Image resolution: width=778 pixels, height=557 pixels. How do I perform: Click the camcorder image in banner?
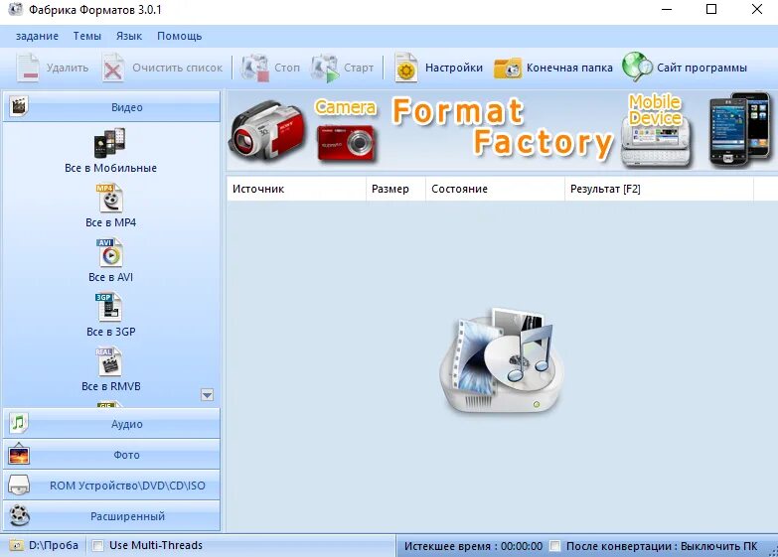click(267, 129)
